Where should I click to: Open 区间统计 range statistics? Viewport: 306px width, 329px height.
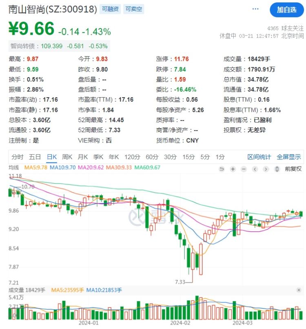259,157
